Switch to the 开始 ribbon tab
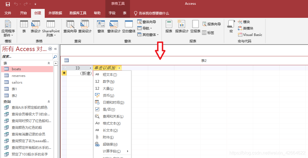 click(x=23, y=13)
